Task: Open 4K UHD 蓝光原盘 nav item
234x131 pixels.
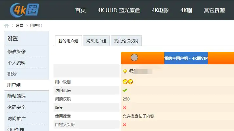Action: (x=119, y=10)
